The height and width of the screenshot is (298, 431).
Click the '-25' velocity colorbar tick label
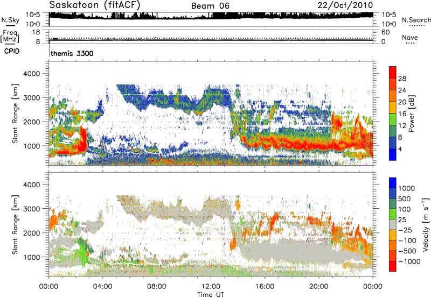pyautogui.click(x=405, y=230)
